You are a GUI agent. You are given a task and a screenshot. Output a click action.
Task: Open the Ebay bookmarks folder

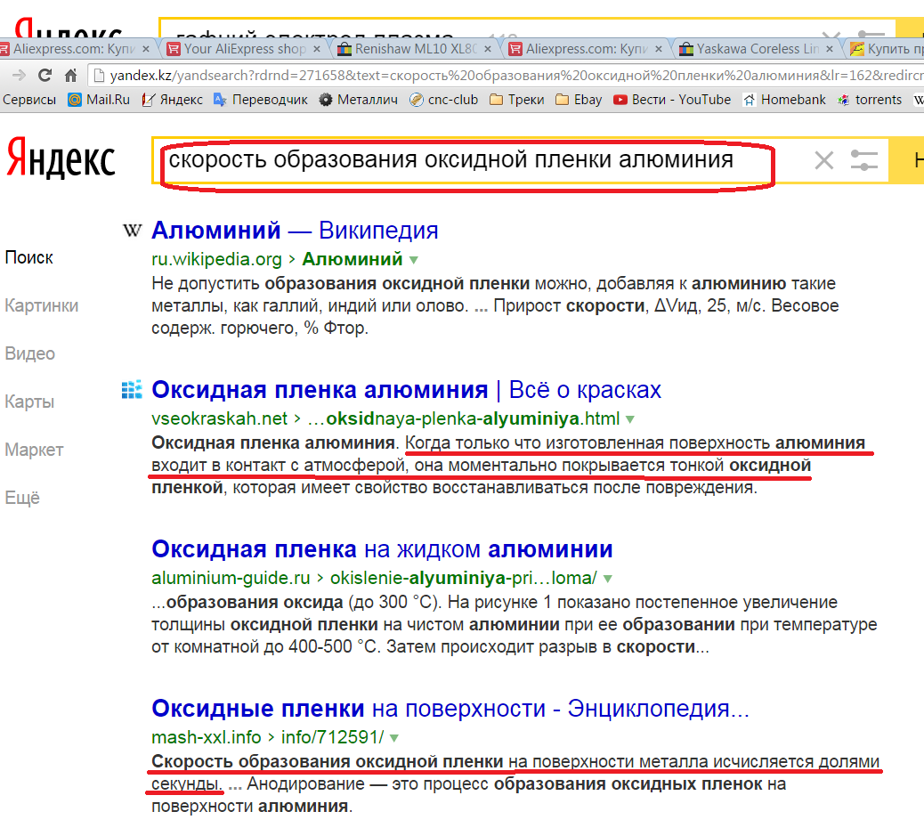579,100
